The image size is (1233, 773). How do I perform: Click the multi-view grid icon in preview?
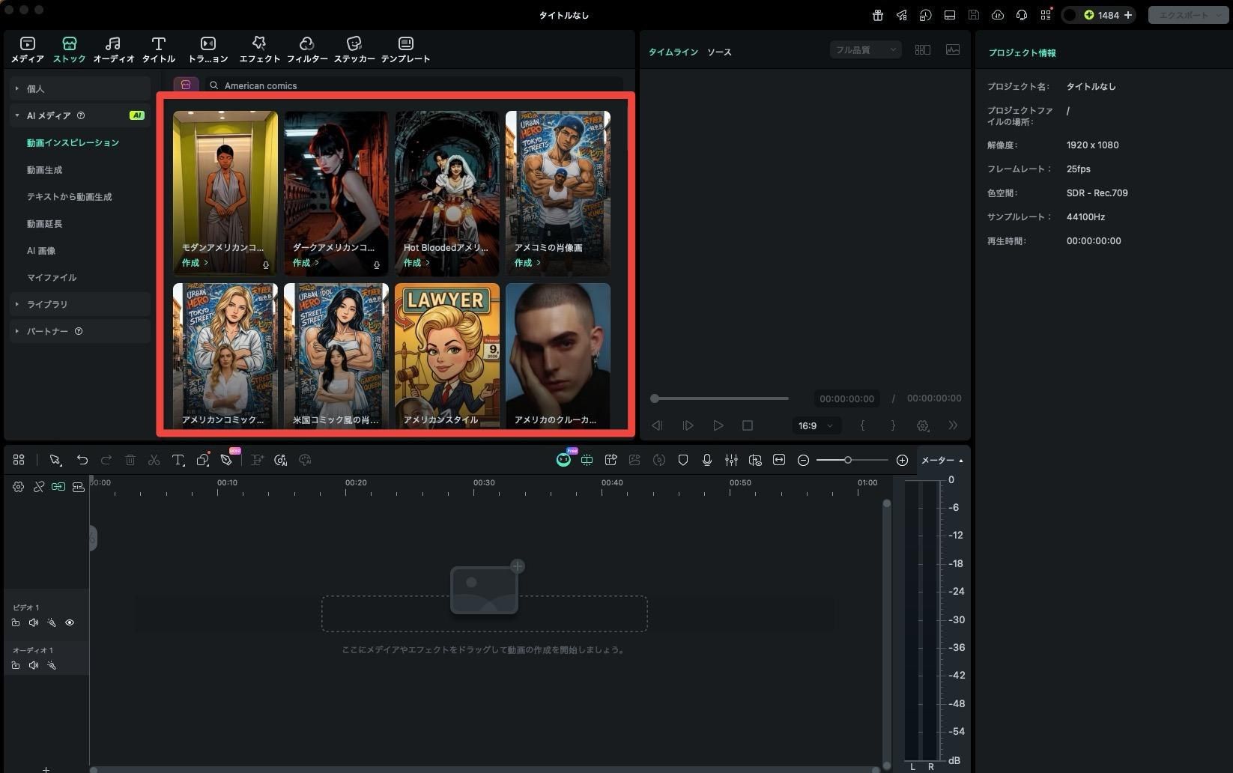point(923,49)
